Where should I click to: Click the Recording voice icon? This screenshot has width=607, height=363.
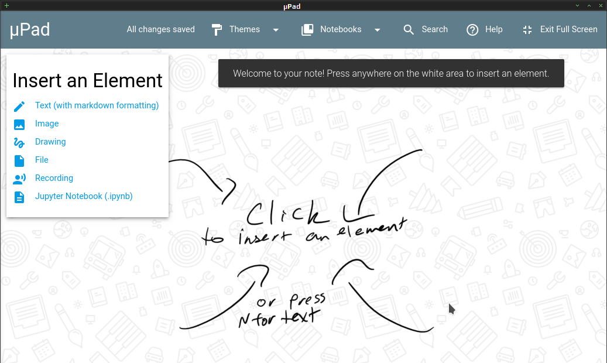tap(19, 179)
